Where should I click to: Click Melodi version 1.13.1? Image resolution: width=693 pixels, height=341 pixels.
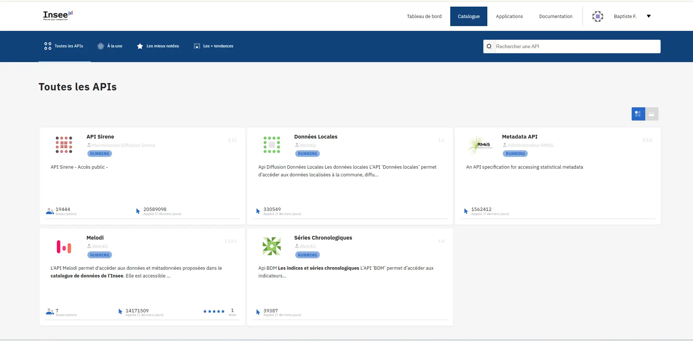click(231, 241)
